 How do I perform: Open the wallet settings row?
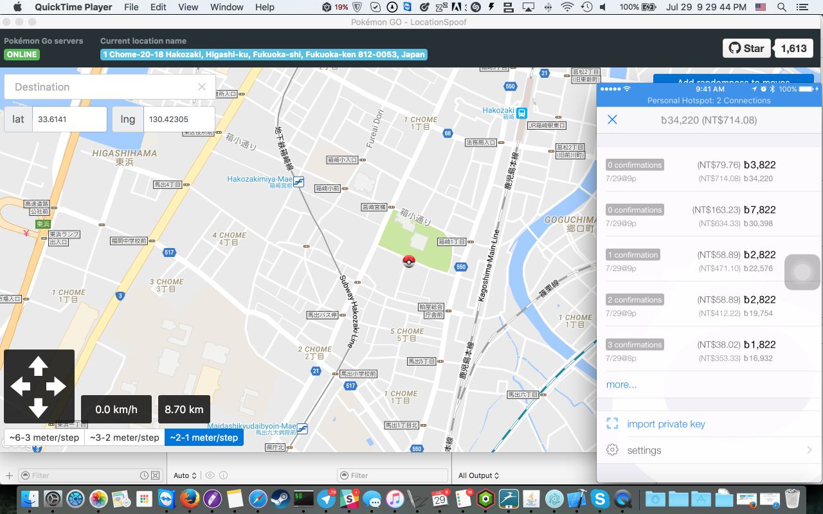tap(709, 450)
